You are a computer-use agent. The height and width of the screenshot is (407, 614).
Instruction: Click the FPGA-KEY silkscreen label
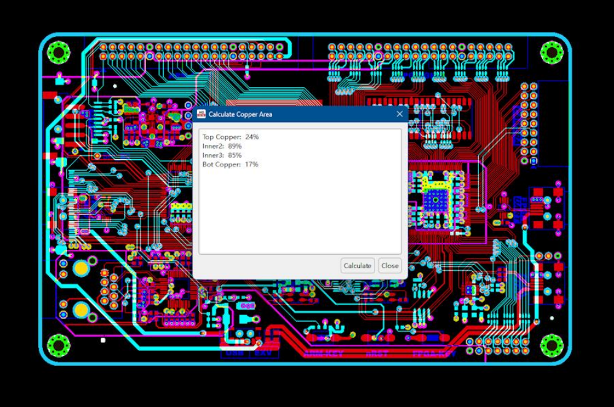(433, 354)
